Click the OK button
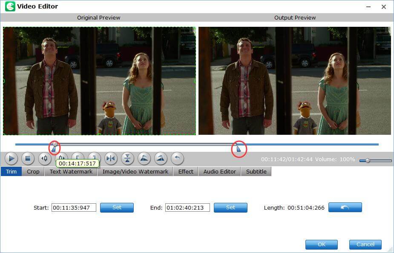This screenshot has width=394, height=253. [321, 244]
